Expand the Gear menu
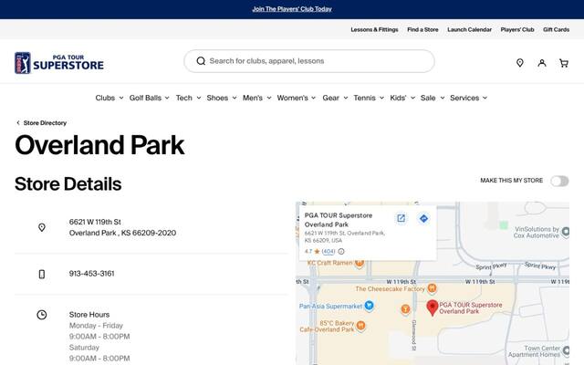The width and height of the screenshot is (584, 365). 335,98
